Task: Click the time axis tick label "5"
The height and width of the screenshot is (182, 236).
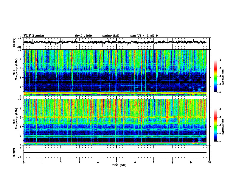Action: click(x=117, y=162)
